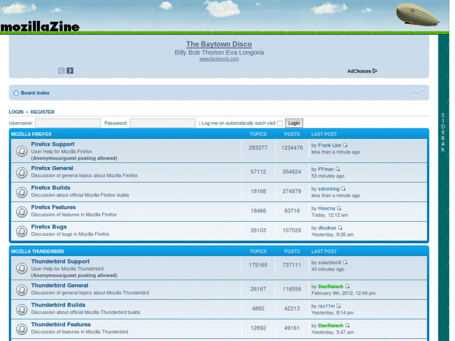Click the previous ad arrow icon
This screenshot has height=341, width=455.
click(61, 70)
